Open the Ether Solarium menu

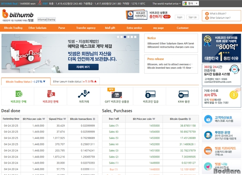tap(38, 28)
